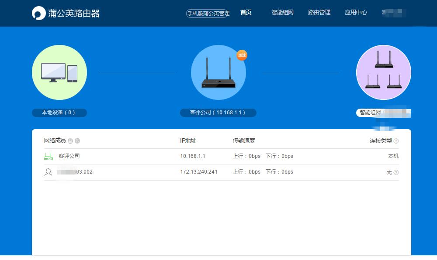Expand the 本地设备（0）device list
The width and height of the screenshot is (437, 260).
(x=59, y=113)
